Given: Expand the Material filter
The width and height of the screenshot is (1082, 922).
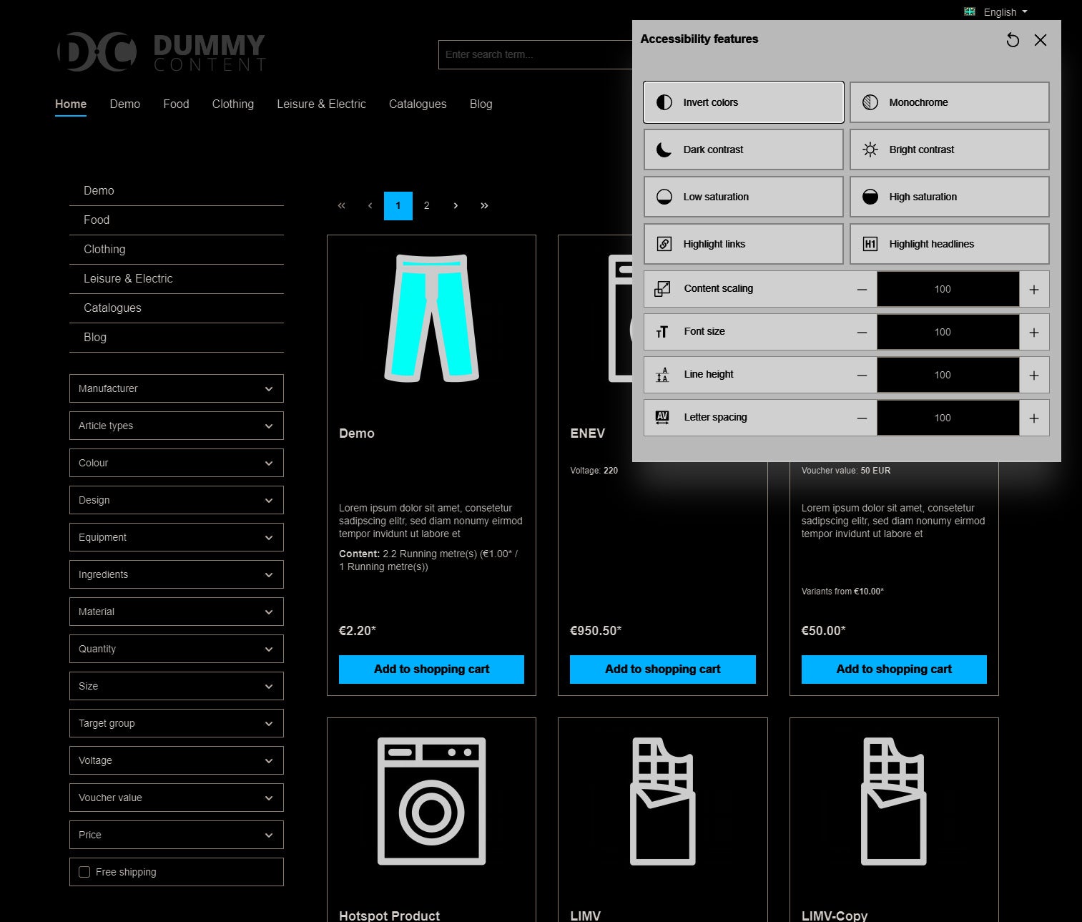Looking at the screenshot, I should (x=177, y=612).
